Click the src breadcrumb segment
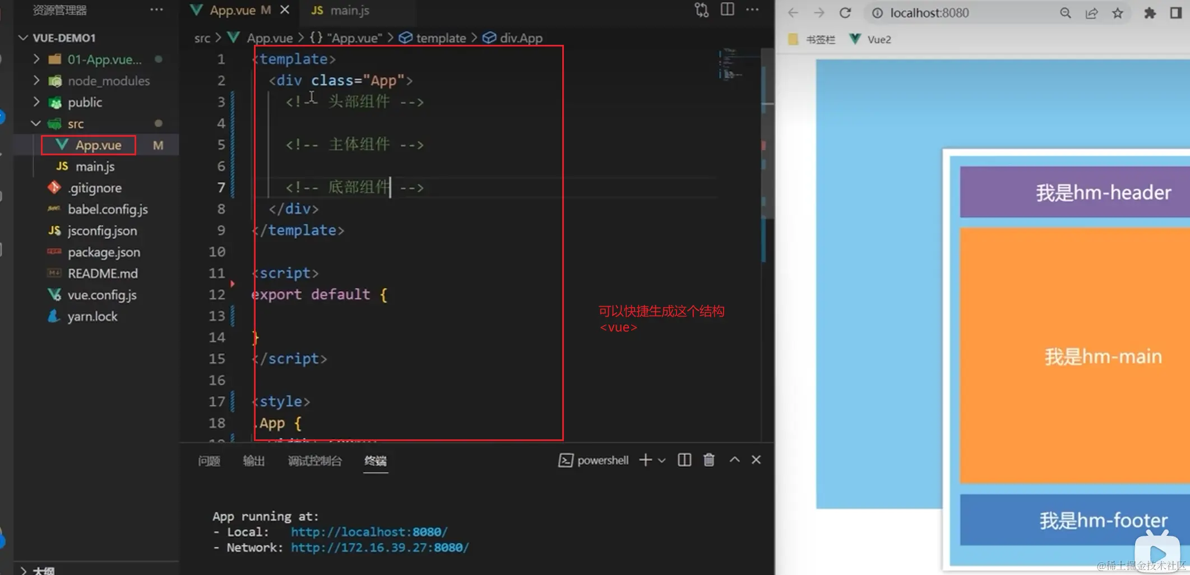This screenshot has width=1190, height=575. coord(202,38)
